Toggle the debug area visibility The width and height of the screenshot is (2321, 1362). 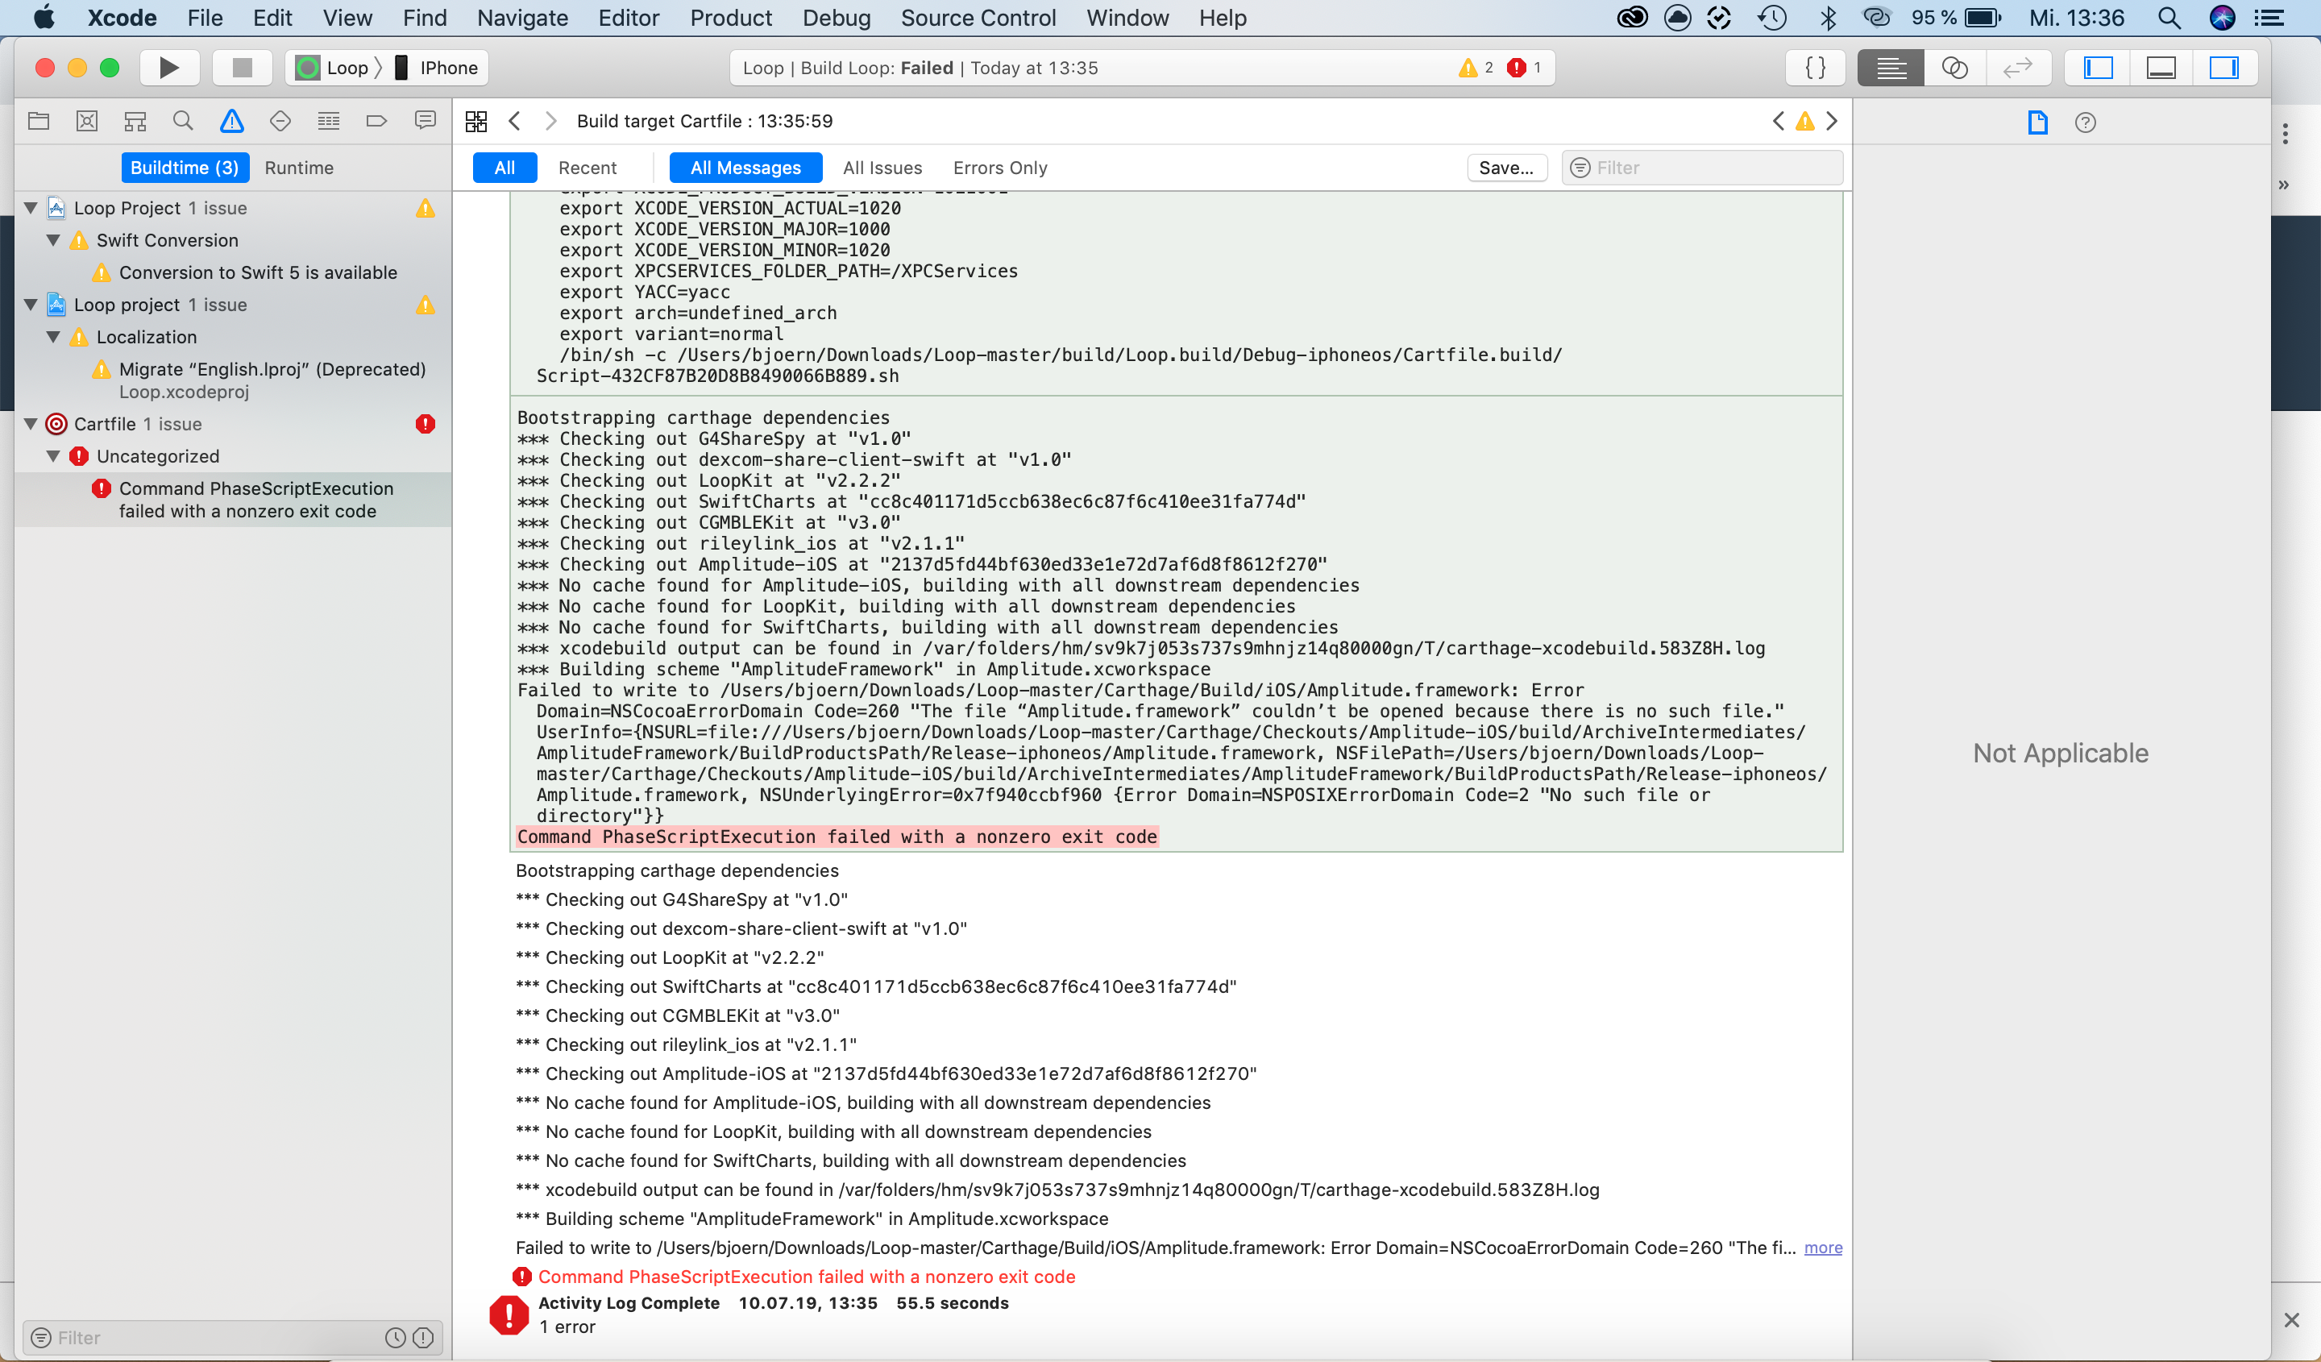2161,67
